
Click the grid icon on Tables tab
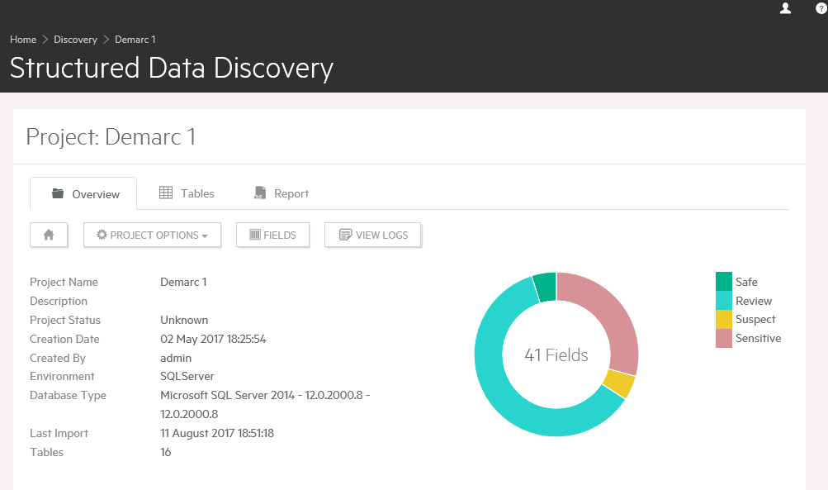click(x=166, y=193)
